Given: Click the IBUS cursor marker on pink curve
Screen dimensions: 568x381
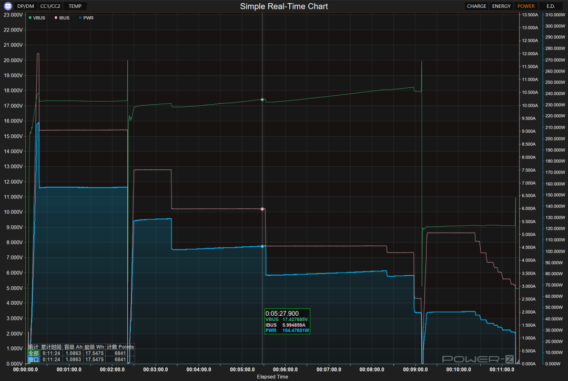Looking at the screenshot, I should (262, 209).
